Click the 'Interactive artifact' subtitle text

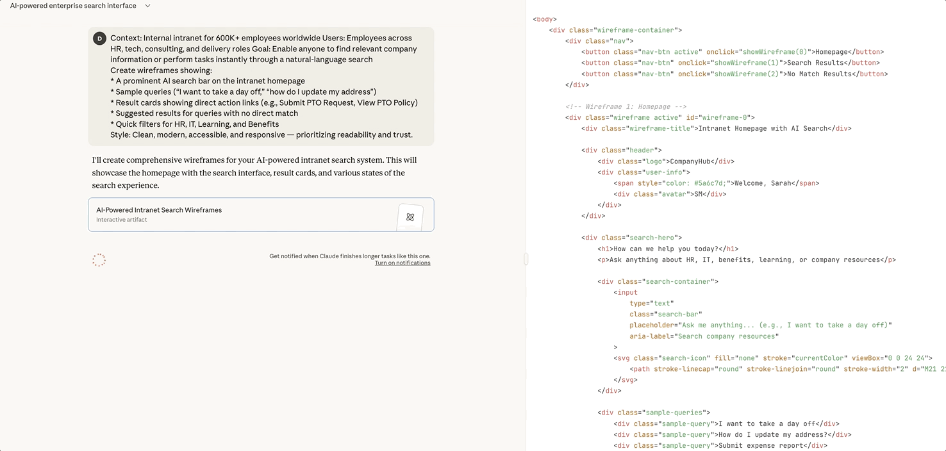click(122, 220)
